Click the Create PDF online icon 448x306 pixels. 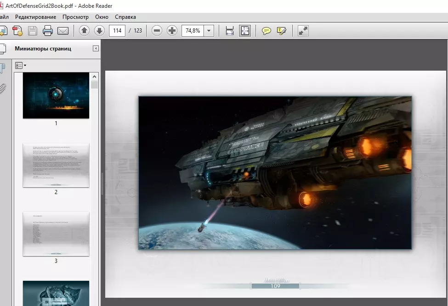coord(17,31)
